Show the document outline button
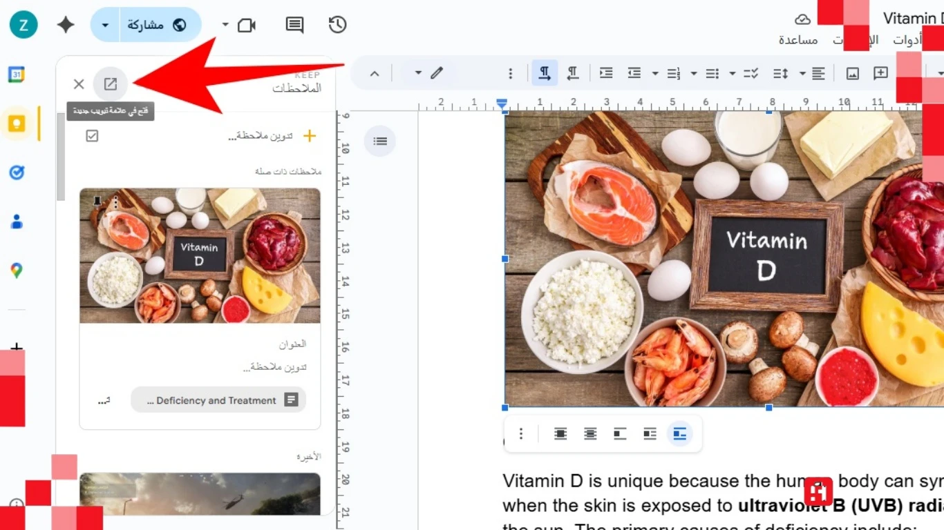This screenshot has width=944, height=530. click(x=380, y=141)
